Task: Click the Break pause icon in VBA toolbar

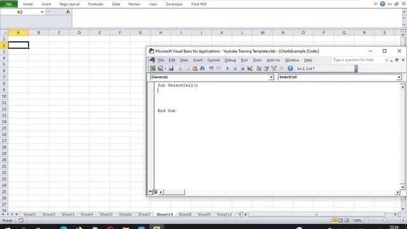Action: pyautogui.click(x=235, y=69)
